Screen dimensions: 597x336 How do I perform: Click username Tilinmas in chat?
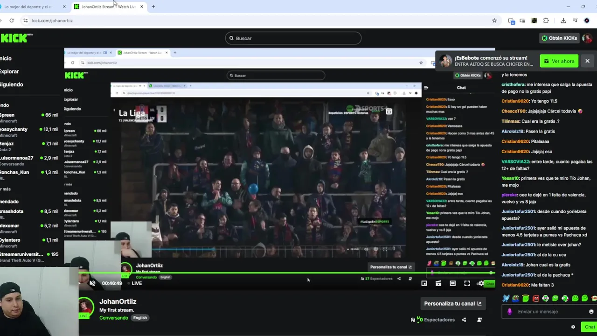click(x=510, y=121)
